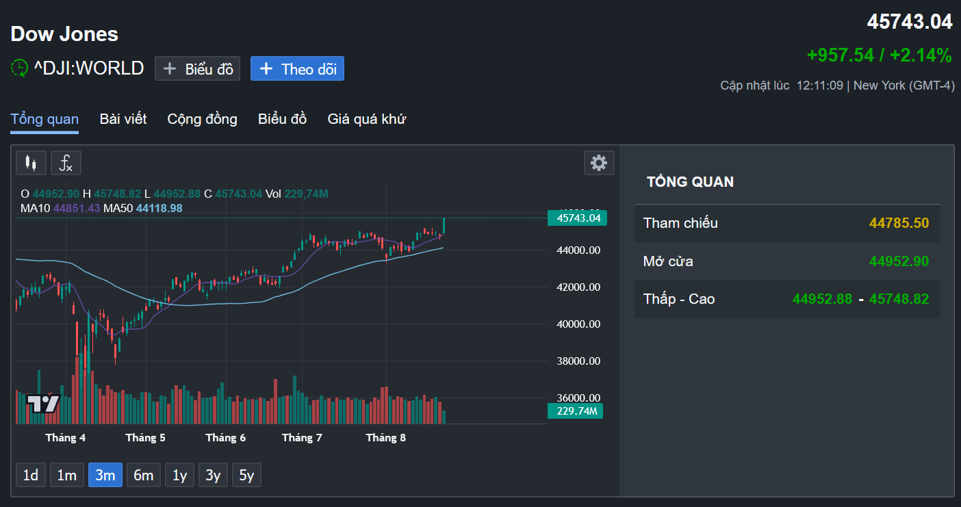Select the 1d time range
This screenshot has height=507, width=961.
31,475
